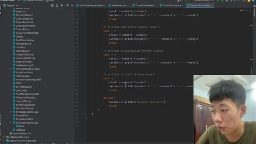The width and height of the screenshot is (256, 144).
Task: Select reverseString in tree
Action: 23,101
